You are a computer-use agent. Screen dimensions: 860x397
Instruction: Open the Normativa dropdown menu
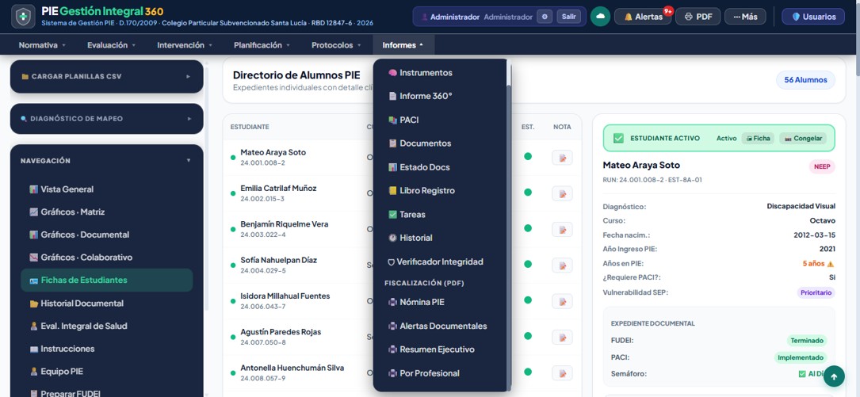[x=42, y=45]
